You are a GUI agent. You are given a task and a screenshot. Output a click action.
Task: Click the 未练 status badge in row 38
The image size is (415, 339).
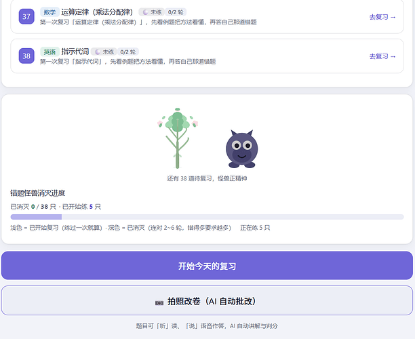click(104, 52)
